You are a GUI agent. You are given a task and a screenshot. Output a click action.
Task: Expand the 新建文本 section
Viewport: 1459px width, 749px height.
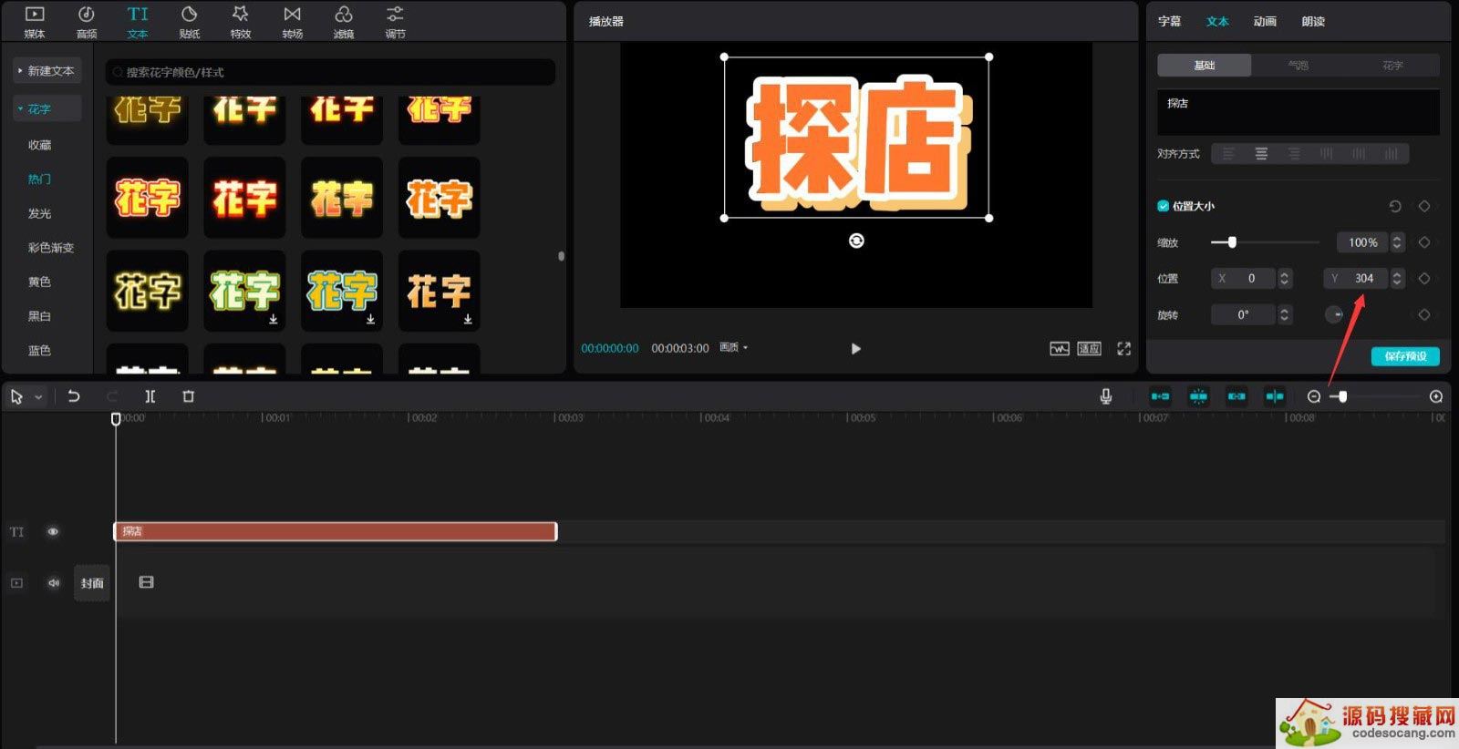click(x=47, y=71)
